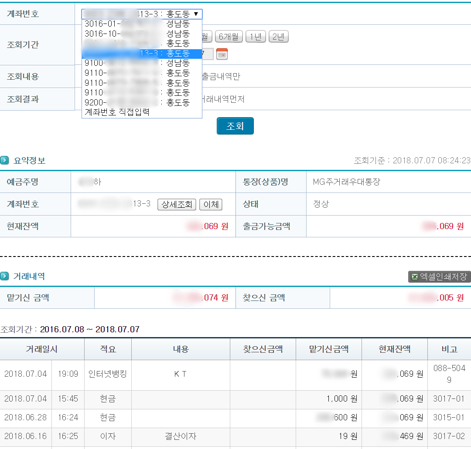
Task: Set the query period to 2년
Action: click(x=278, y=37)
